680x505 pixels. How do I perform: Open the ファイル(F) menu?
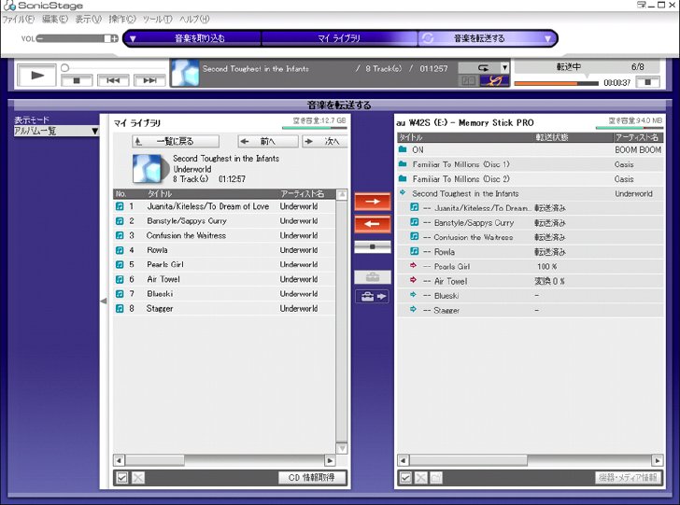pos(18,19)
